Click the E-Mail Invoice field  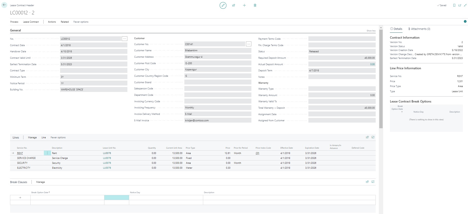tap(218, 120)
